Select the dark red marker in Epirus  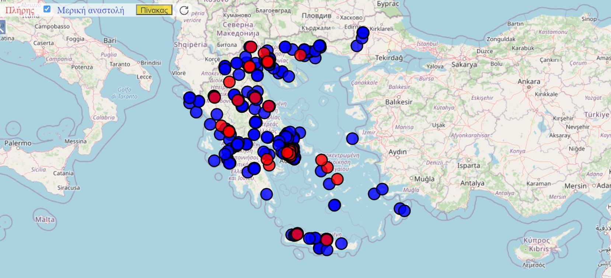point(214,97)
